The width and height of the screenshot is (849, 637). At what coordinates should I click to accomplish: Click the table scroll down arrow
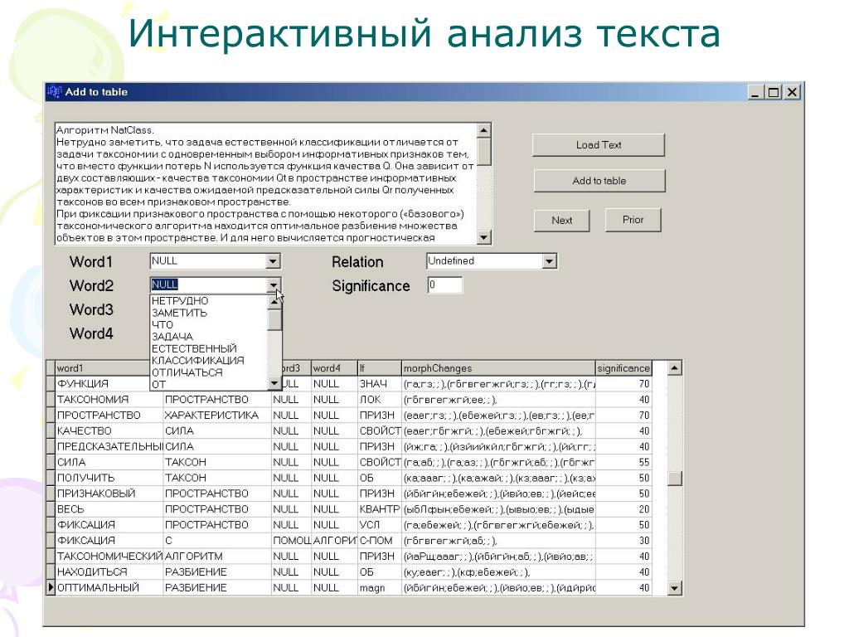(674, 588)
